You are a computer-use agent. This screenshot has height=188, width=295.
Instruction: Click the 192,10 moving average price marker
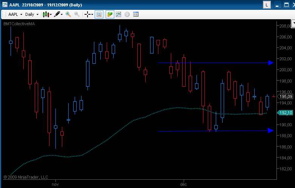pyautogui.click(x=286, y=113)
